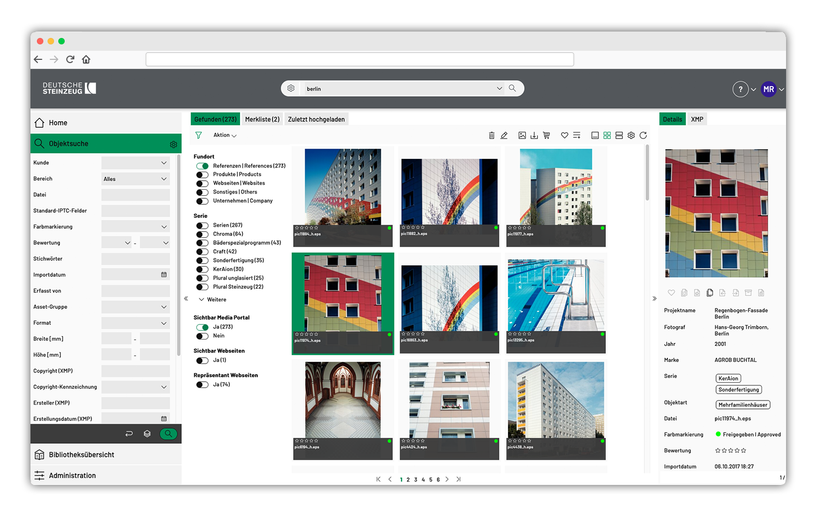Open the shopping cart icon
The height and width of the screenshot is (525, 816).
(x=546, y=135)
